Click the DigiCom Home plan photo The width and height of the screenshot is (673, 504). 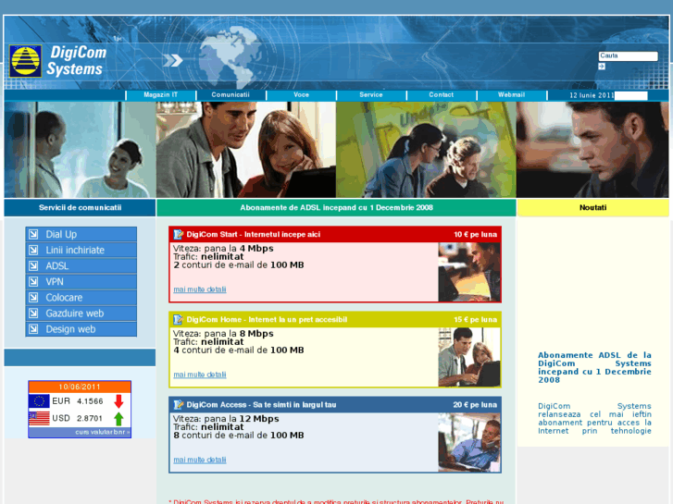coord(469,357)
